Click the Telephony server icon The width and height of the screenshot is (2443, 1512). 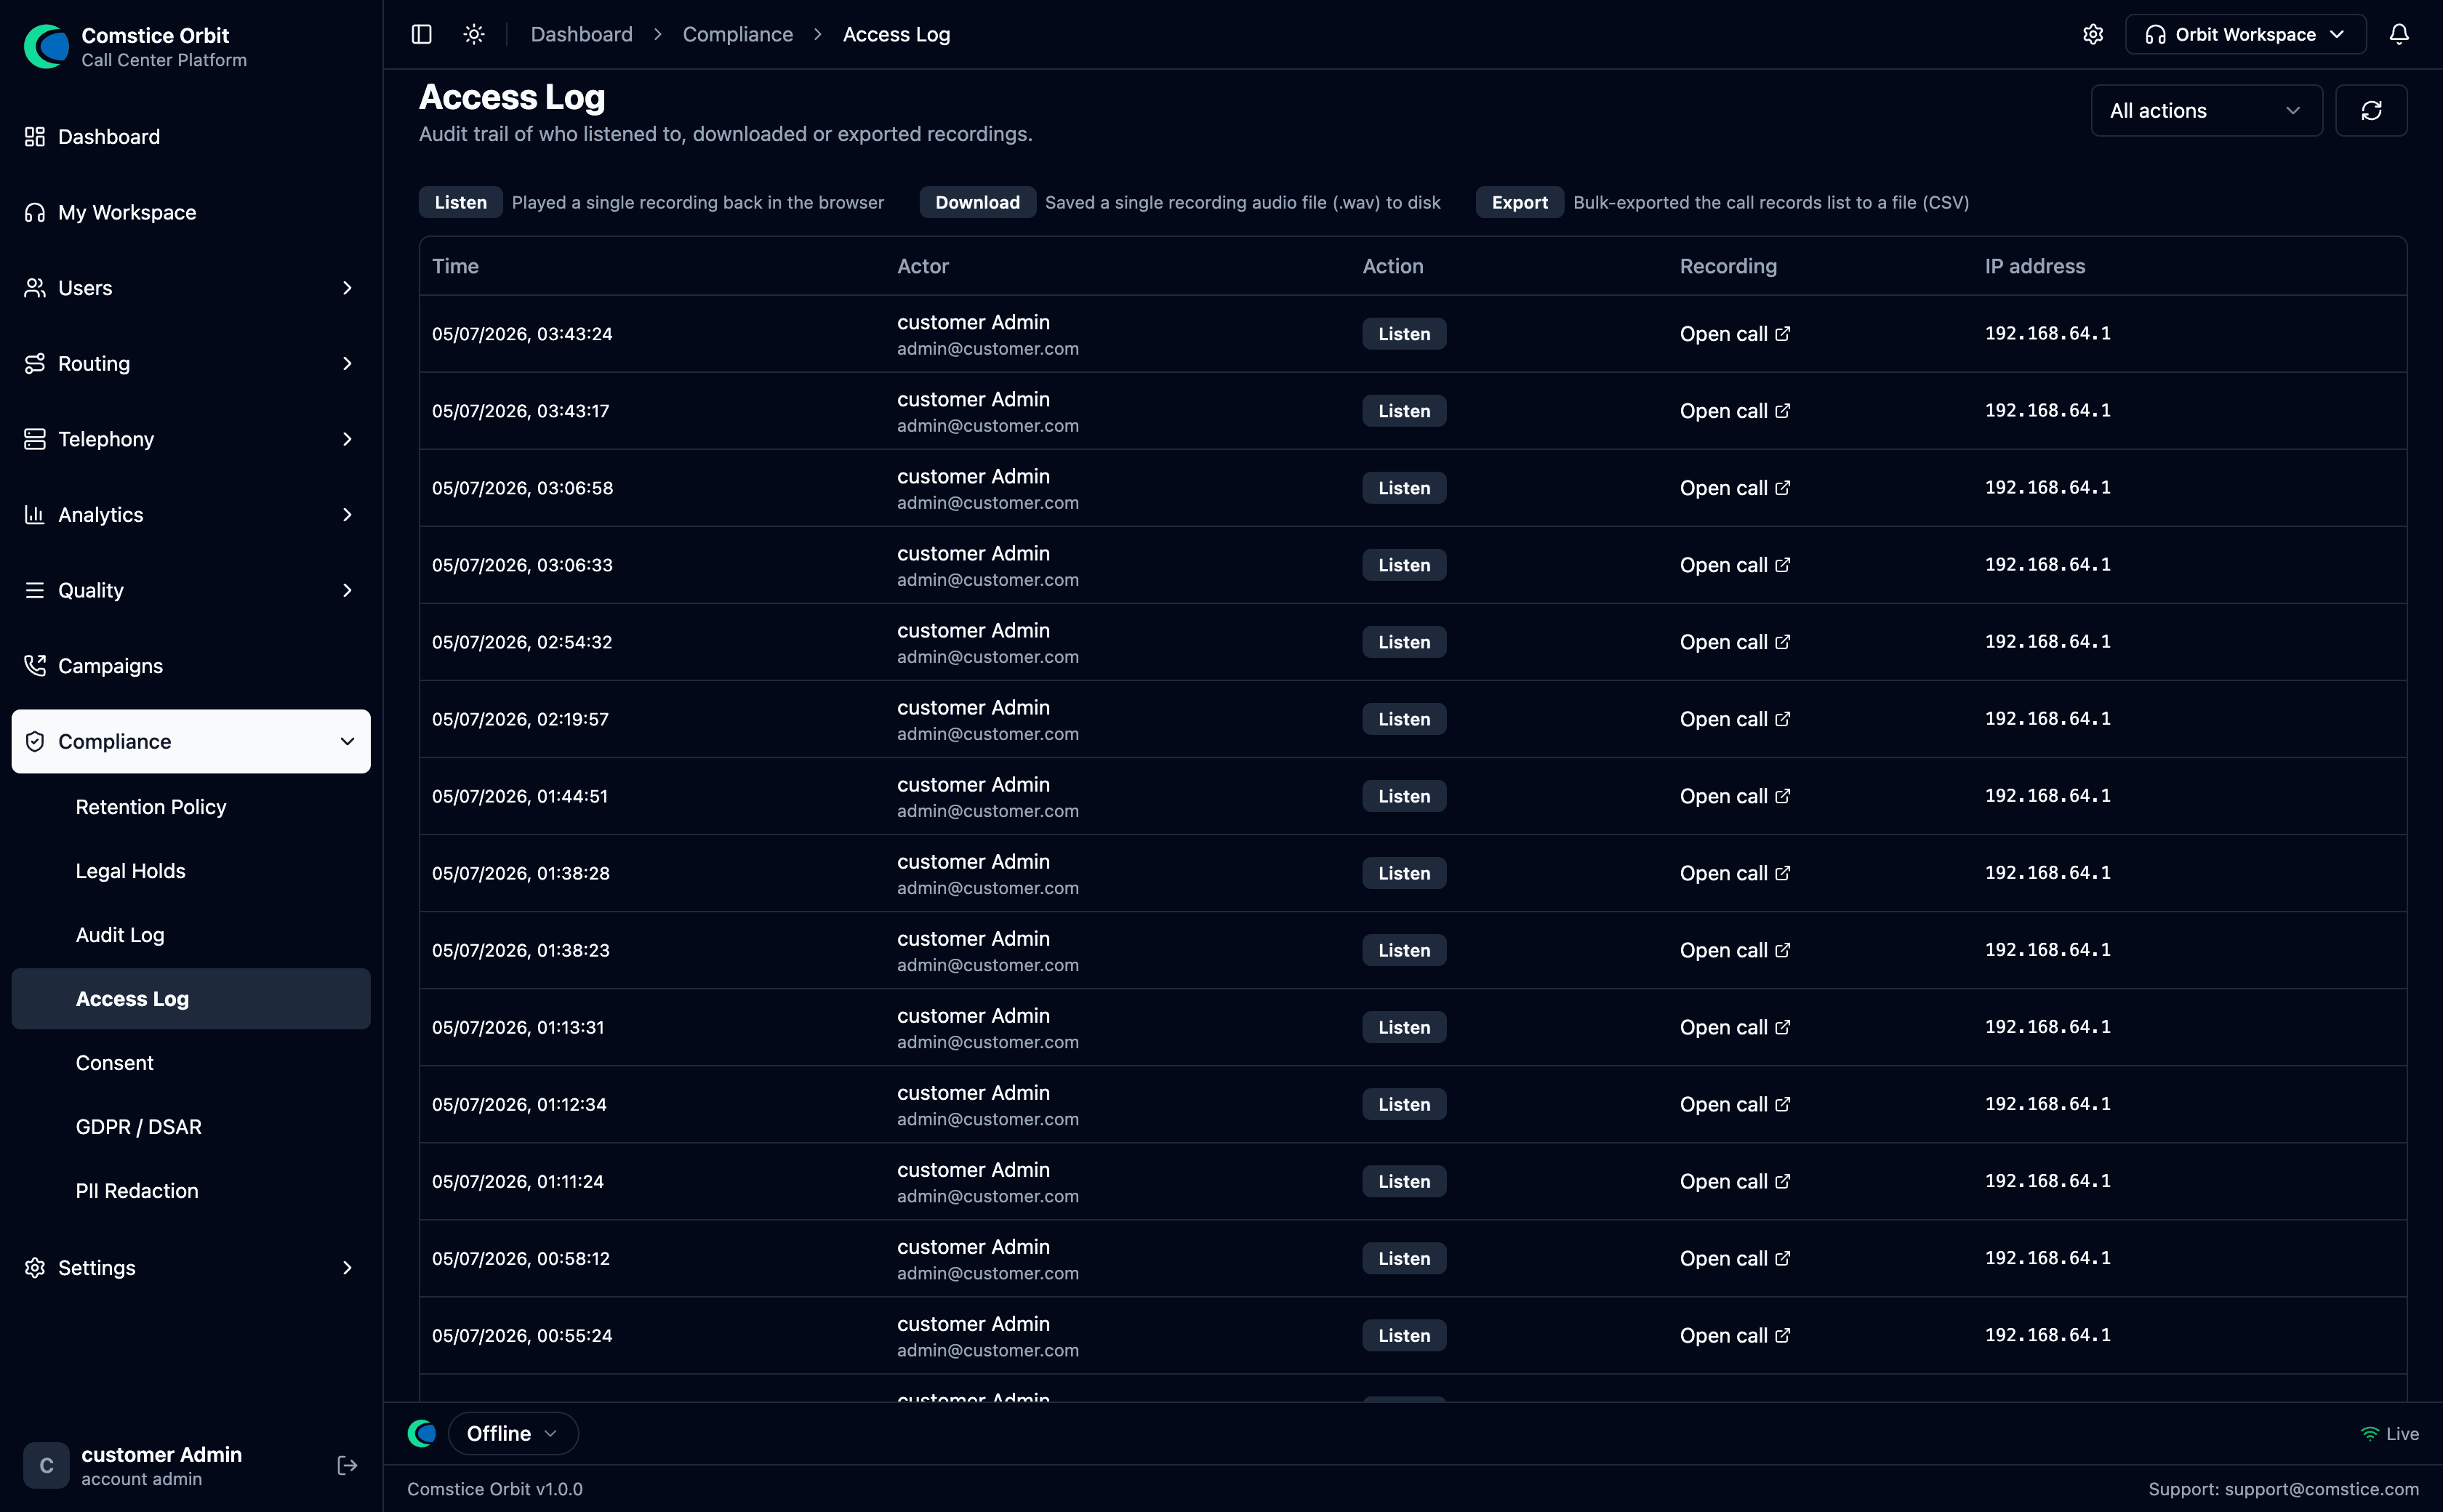(35, 439)
